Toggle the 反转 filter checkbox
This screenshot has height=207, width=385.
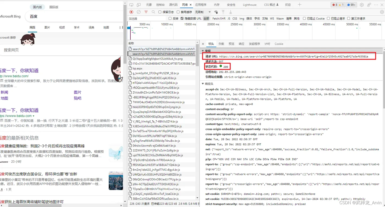click(x=170, y=18)
